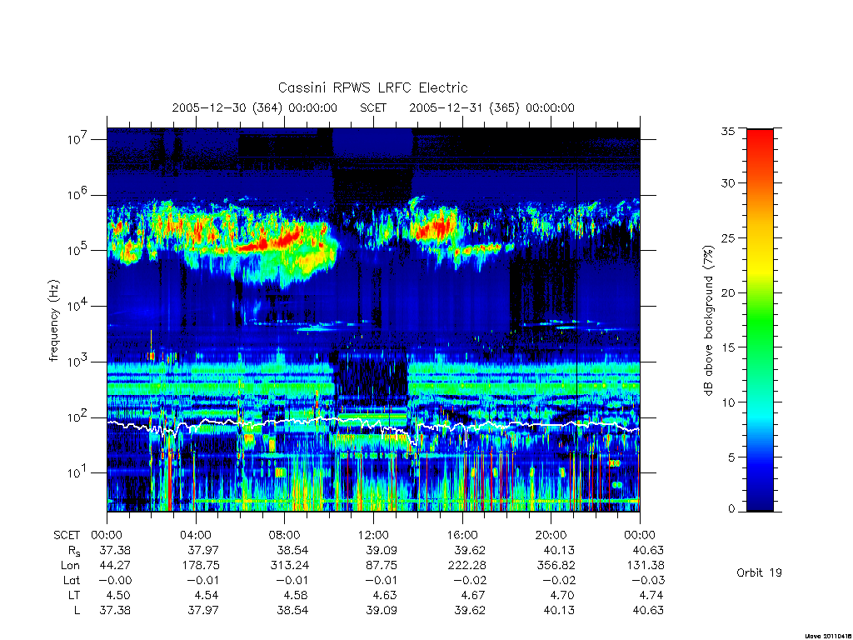Viewport: 853px width, 640px height.
Task: Click the SCET label between the header dates
Action: [373, 107]
